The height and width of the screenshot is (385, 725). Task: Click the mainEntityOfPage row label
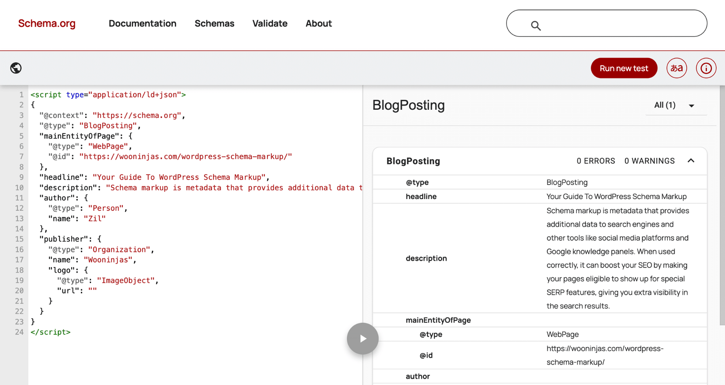tap(438, 320)
